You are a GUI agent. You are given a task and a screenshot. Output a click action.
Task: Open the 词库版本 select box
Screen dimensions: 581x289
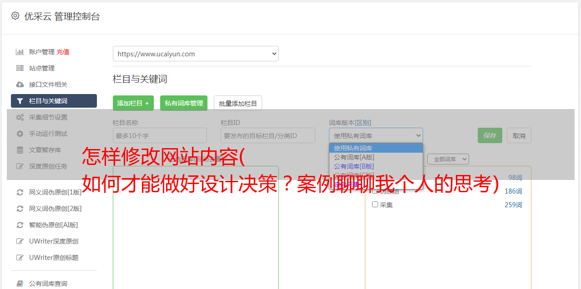coord(376,135)
